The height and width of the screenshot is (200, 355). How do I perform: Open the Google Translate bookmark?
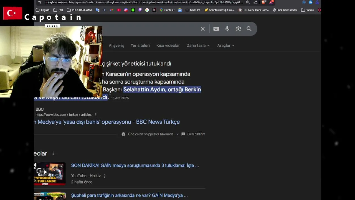[x=98, y=10]
